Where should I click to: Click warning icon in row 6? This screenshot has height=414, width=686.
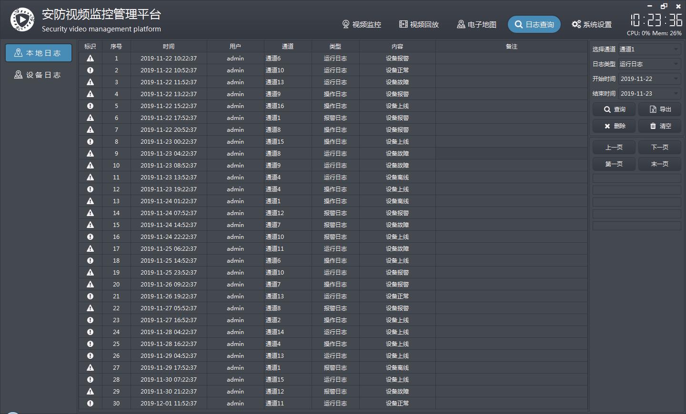90,118
